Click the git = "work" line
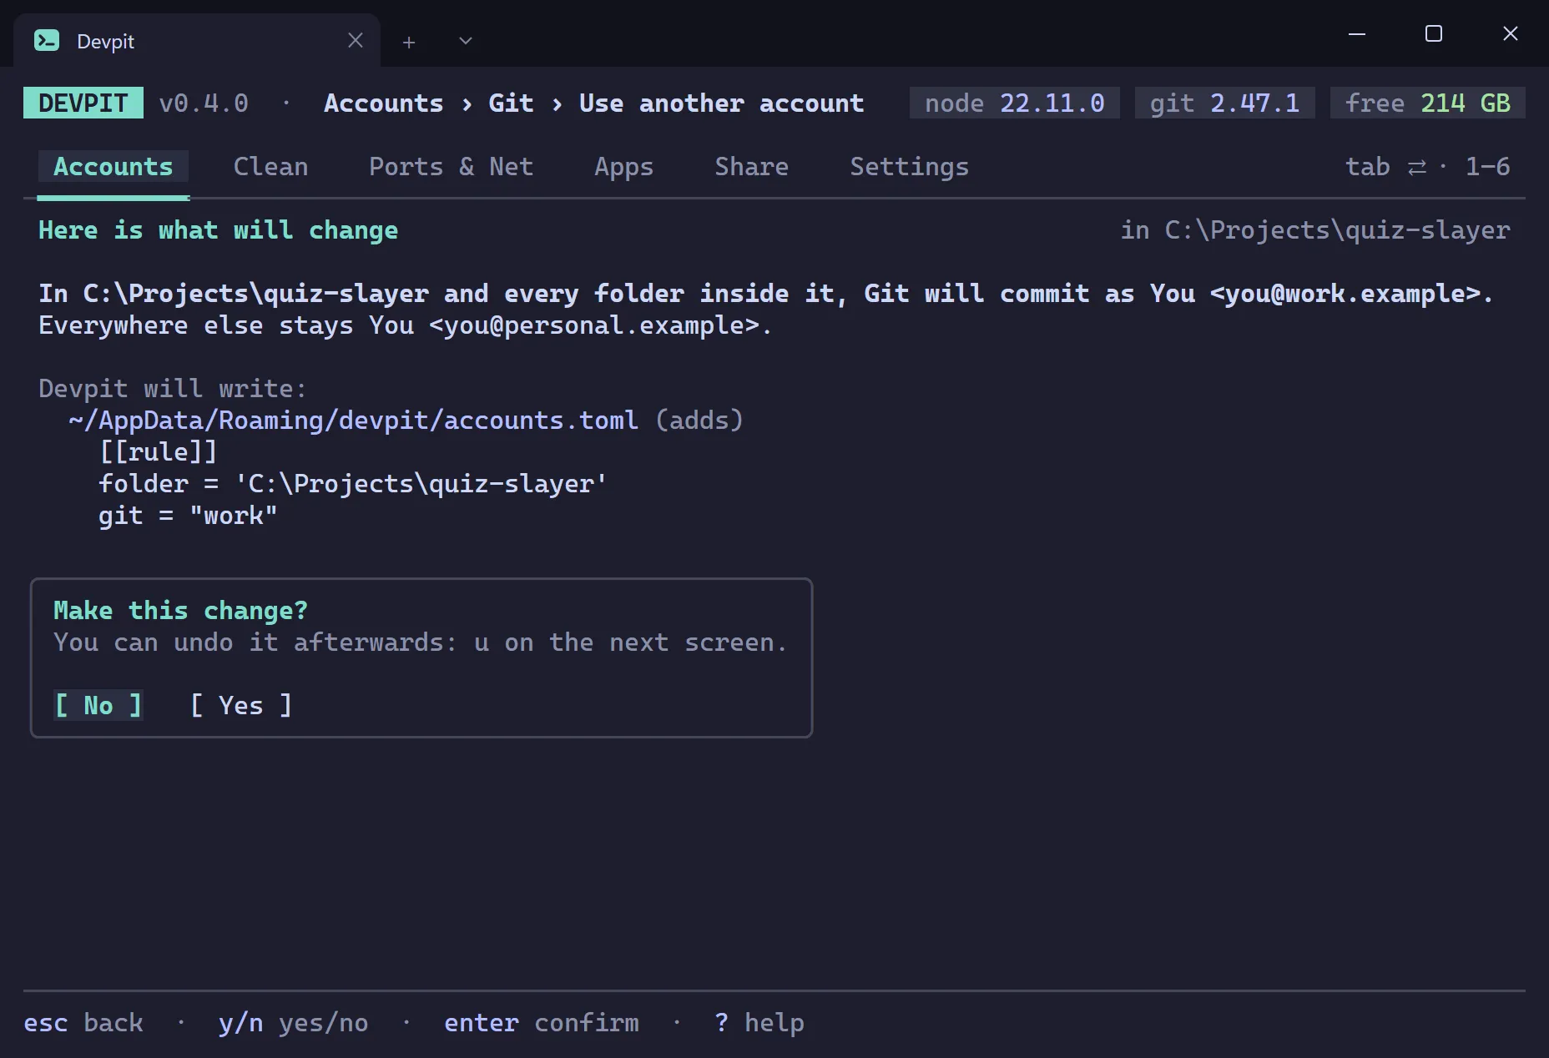1549x1058 pixels. click(x=188, y=515)
